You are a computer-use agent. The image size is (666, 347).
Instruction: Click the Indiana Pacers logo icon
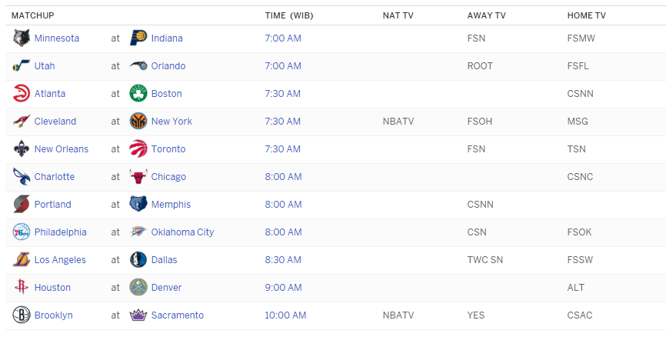[138, 38]
